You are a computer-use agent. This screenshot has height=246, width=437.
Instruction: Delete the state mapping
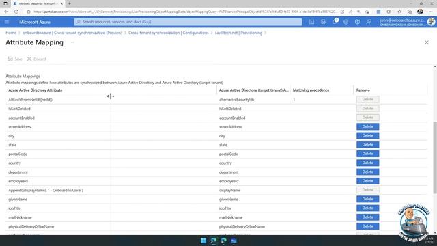(367, 145)
